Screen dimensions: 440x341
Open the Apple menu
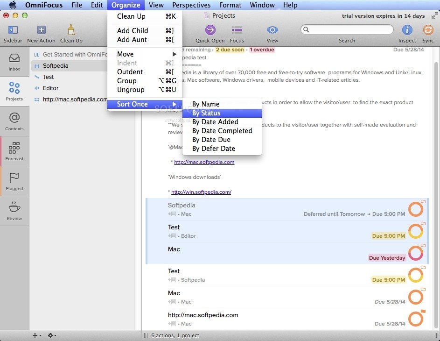(13, 5)
